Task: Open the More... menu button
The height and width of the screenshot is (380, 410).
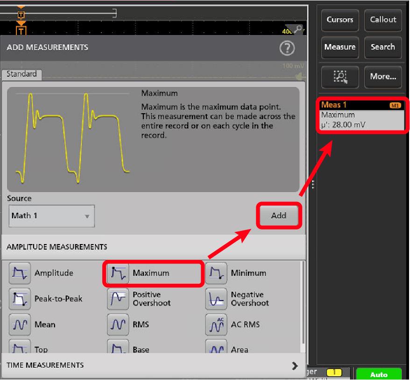Action: pyautogui.click(x=382, y=76)
